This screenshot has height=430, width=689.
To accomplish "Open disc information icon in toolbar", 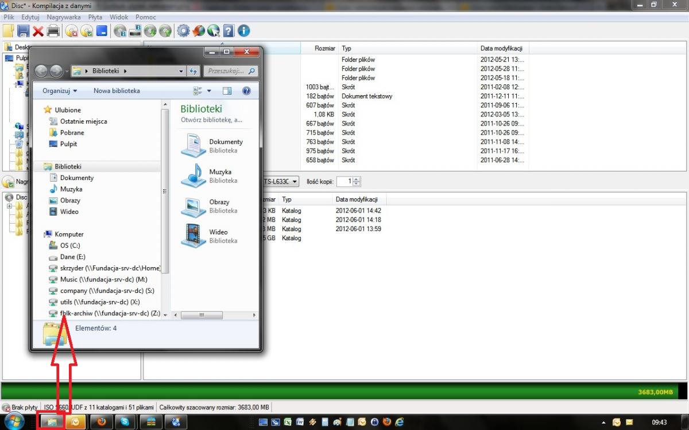I will (x=120, y=31).
